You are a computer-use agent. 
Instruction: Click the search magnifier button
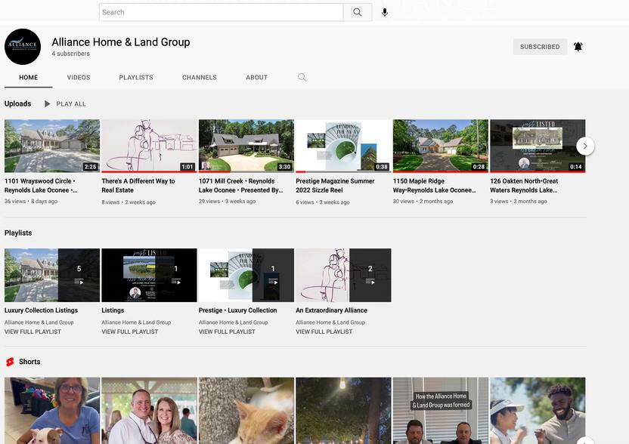357,12
